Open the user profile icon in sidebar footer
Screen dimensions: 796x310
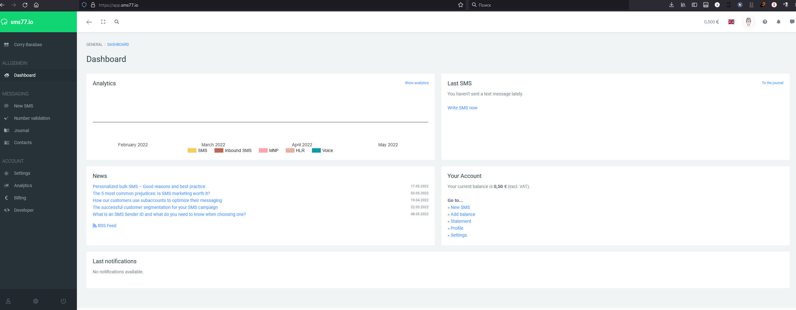click(8, 301)
